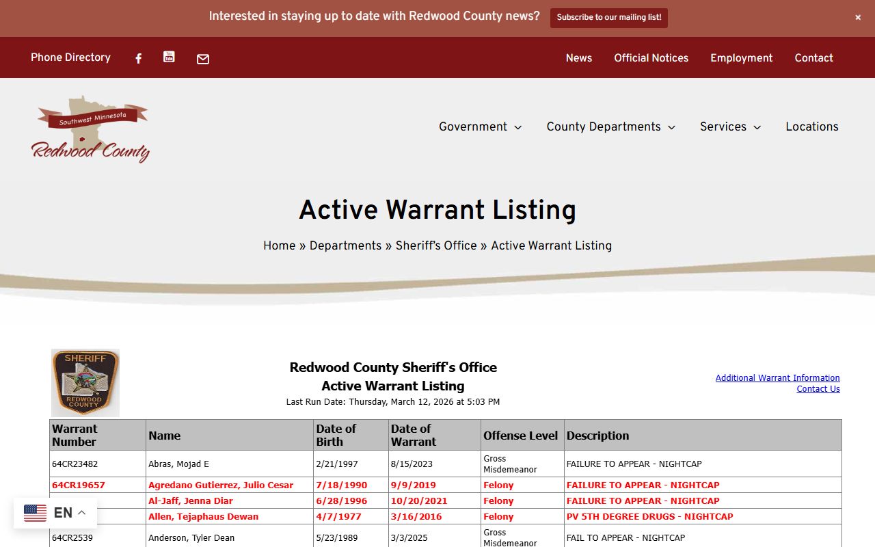875x547 pixels.
Task: Select the name Anderson, Tyler Dean
Action: coord(191,537)
